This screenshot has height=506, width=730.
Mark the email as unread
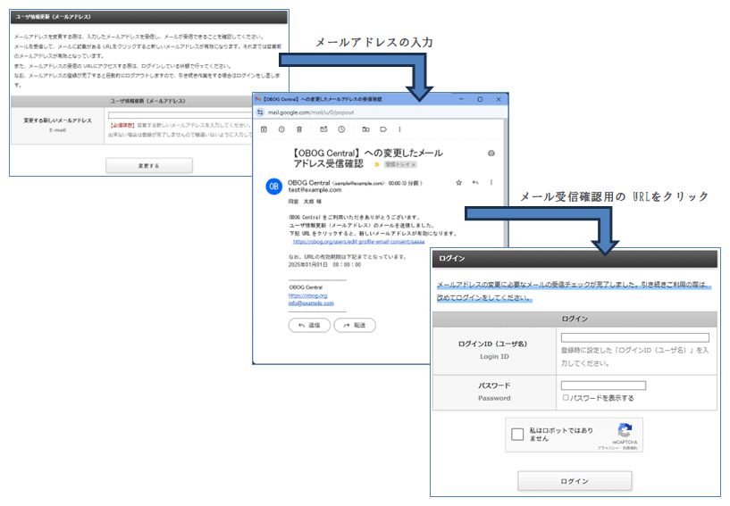(x=323, y=129)
